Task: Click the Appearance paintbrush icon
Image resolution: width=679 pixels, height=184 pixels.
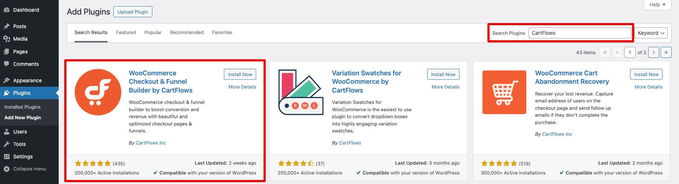Action: [7, 80]
